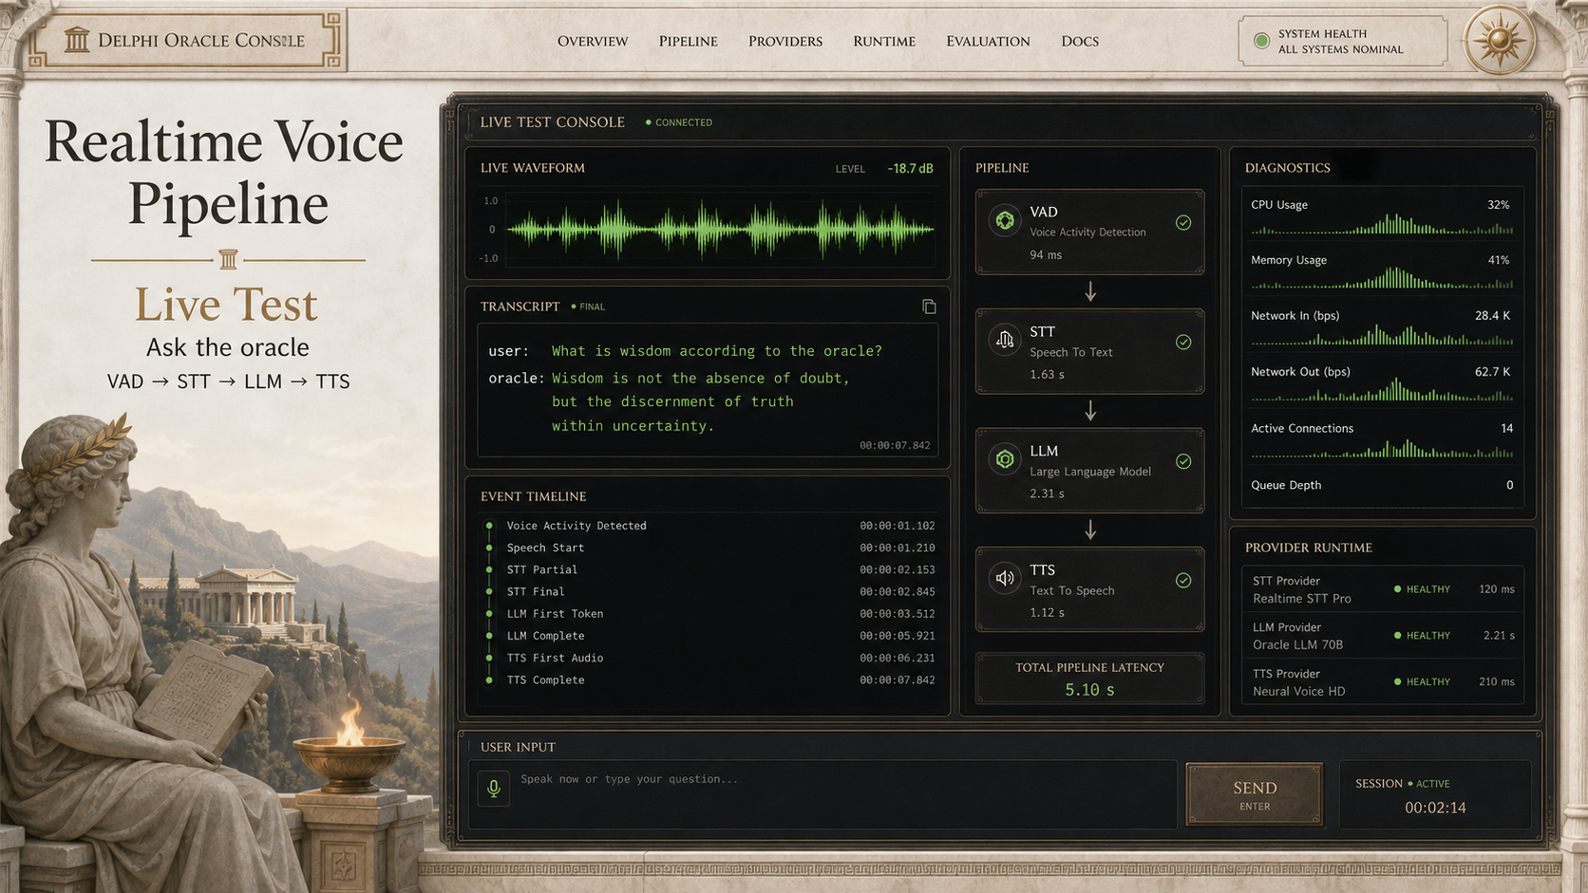
Task: Click the Active Connections sparkline graph
Action: [1382, 449]
